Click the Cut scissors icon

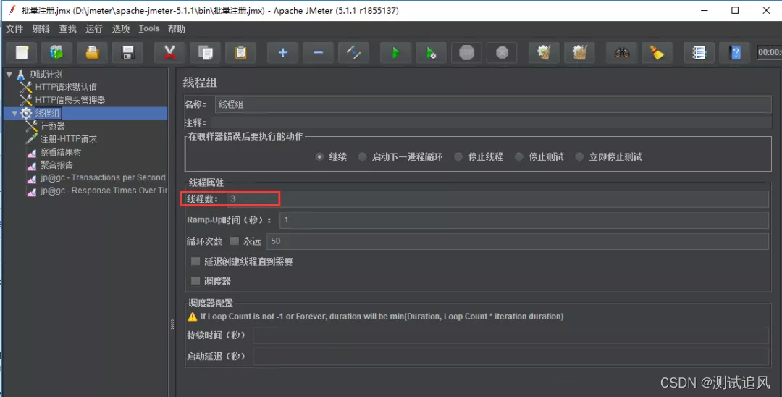169,52
